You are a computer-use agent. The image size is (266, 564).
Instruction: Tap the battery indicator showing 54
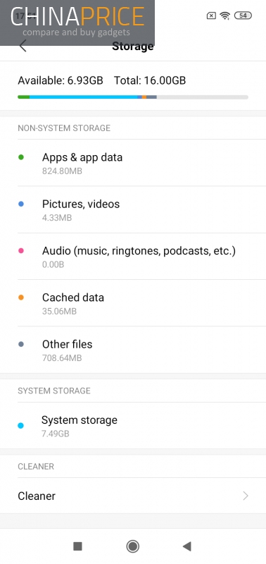[243, 16]
